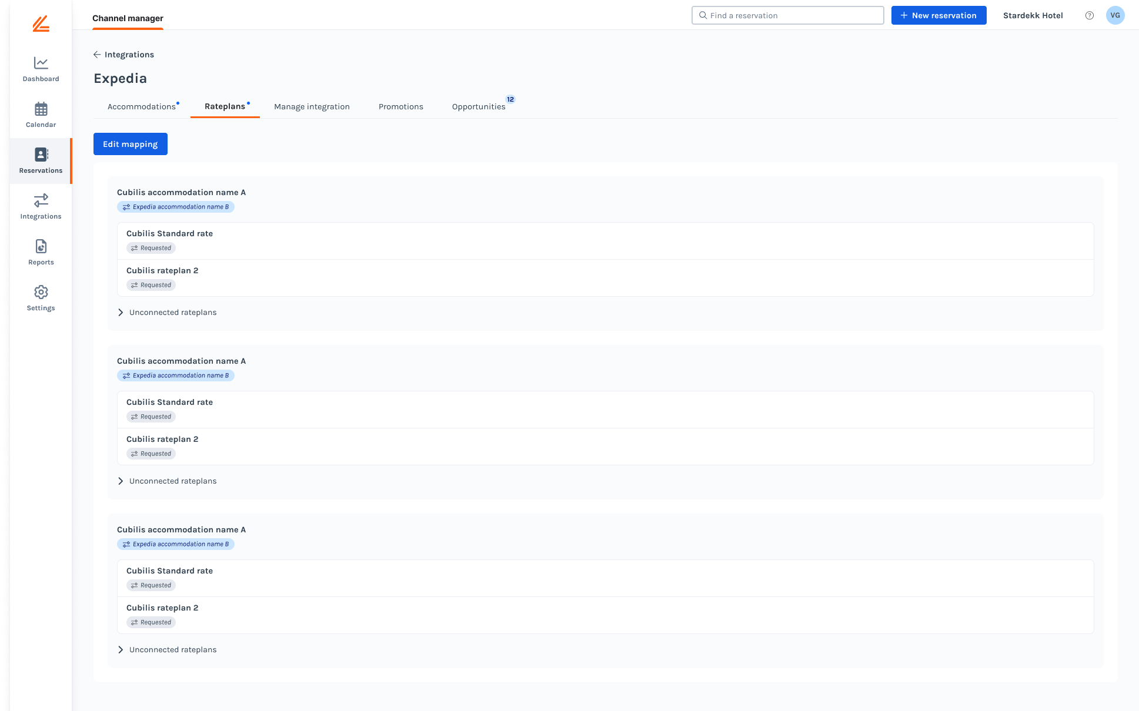Click the Reservations contact book icon
Viewport: 1139px width, 711px height.
tap(41, 155)
